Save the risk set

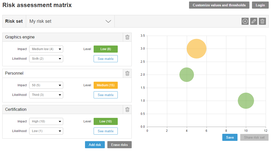230,137
